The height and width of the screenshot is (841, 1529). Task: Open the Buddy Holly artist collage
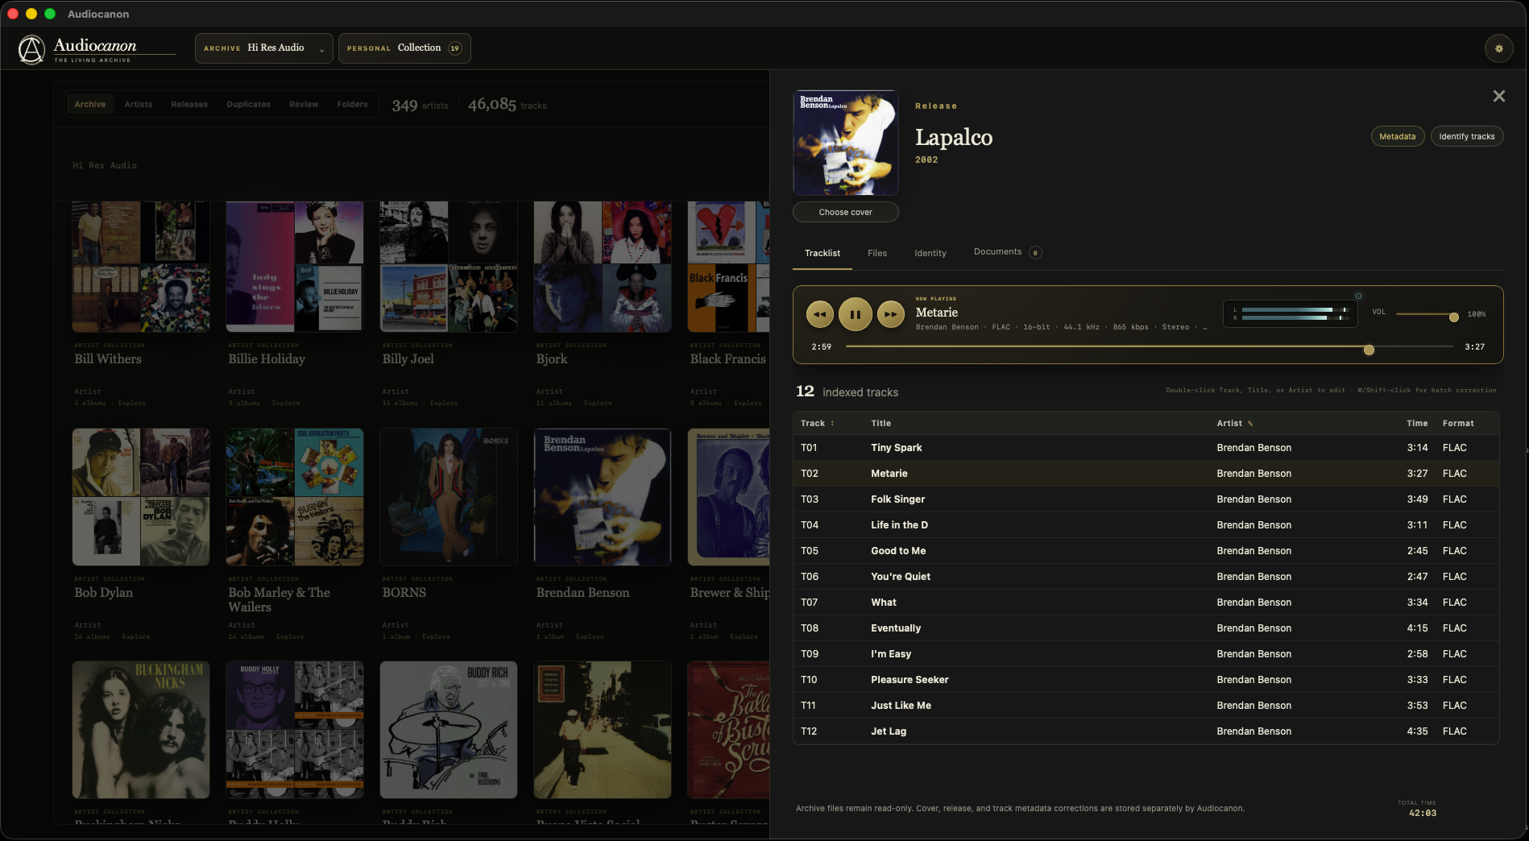click(295, 730)
